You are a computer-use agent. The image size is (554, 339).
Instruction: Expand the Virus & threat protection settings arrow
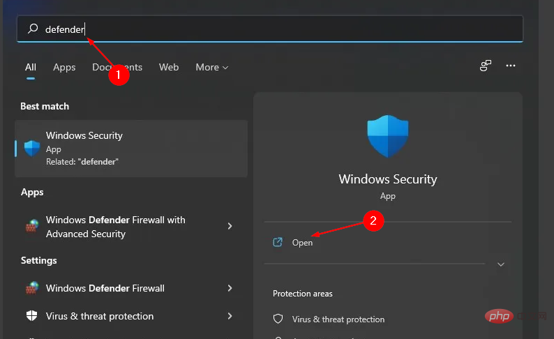point(230,316)
